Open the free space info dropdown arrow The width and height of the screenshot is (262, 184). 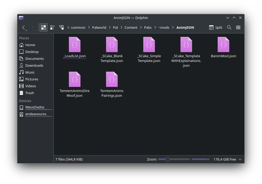click(x=240, y=159)
